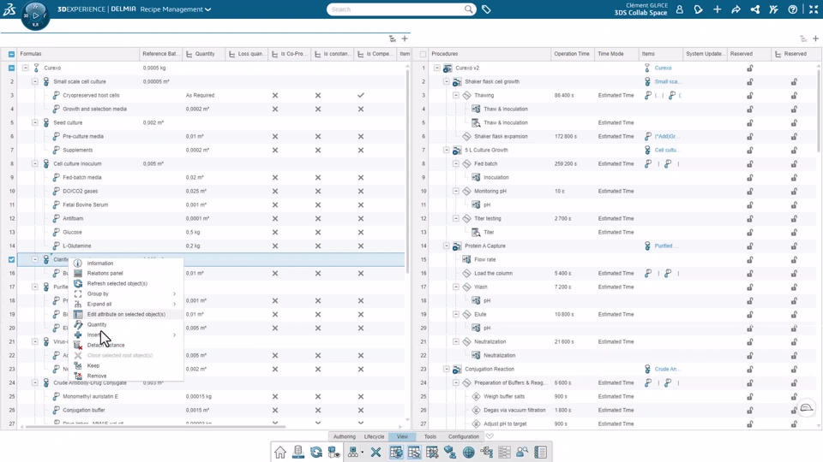Click the 3DEXPERIENCE compass logo
This screenshot has height=462, width=823.
(x=35, y=15)
